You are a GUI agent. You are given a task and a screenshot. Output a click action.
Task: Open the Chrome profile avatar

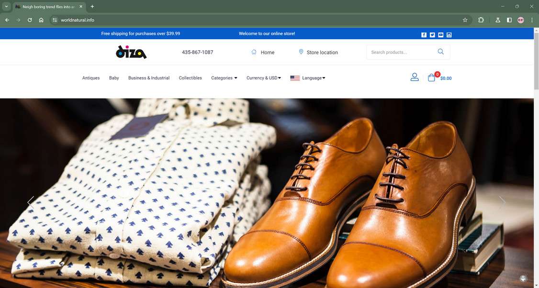pyautogui.click(x=520, y=20)
